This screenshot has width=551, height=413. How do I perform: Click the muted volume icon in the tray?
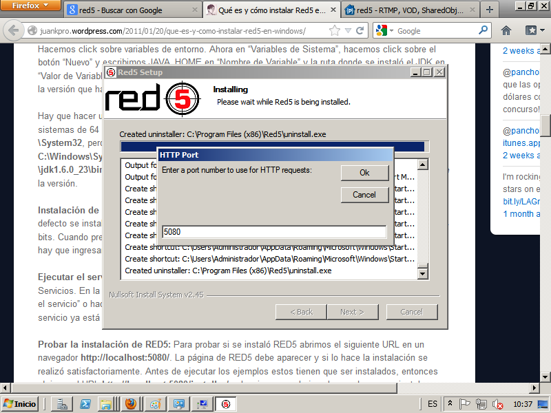[x=497, y=404]
